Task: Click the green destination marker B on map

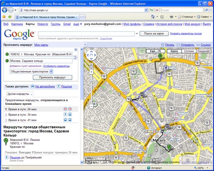Action: click(160, 57)
